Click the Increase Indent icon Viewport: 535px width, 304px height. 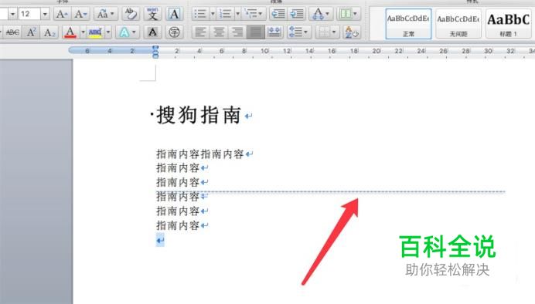[x=297, y=14]
